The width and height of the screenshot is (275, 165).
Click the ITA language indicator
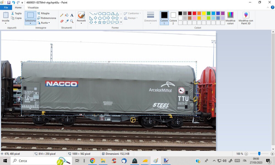[x=245, y=161]
